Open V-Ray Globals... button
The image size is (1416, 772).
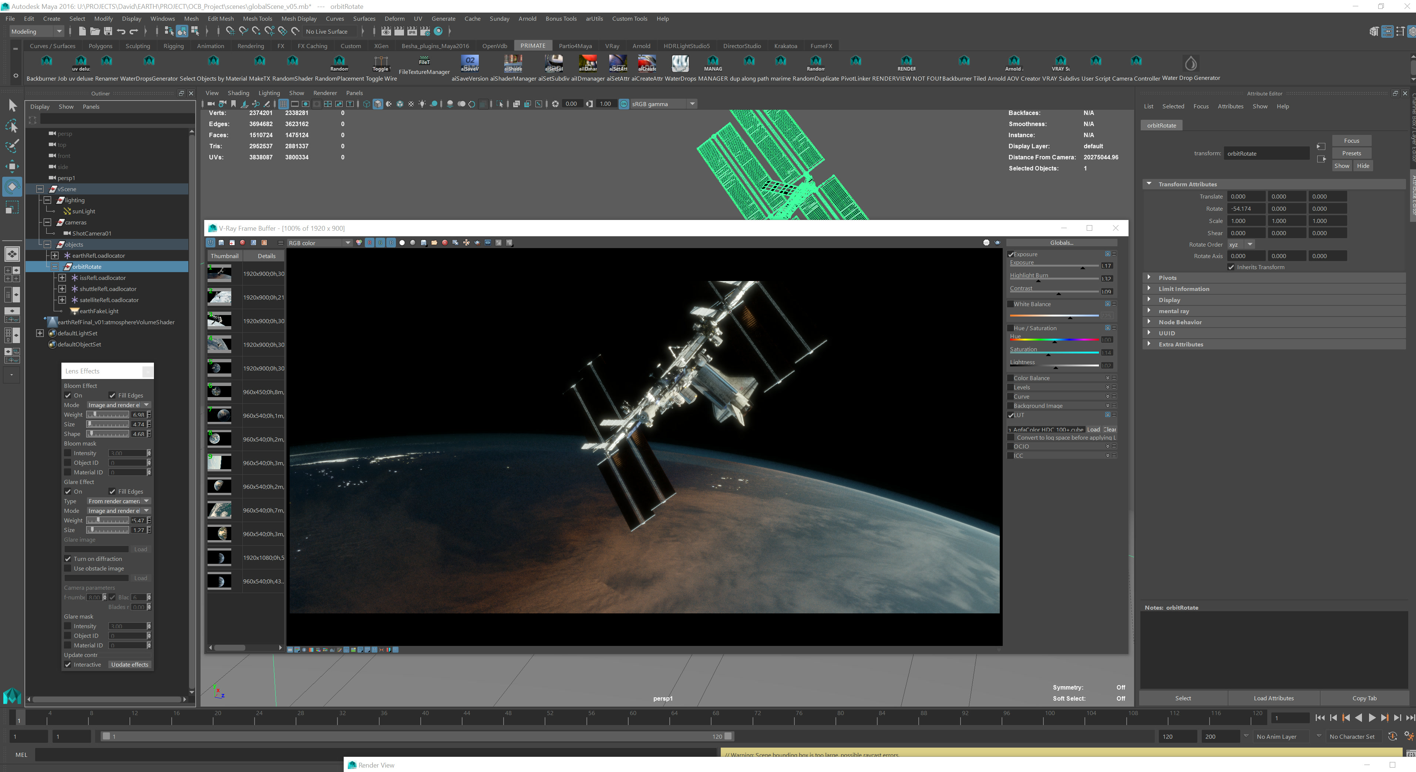pyautogui.click(x=1062, y=243)
